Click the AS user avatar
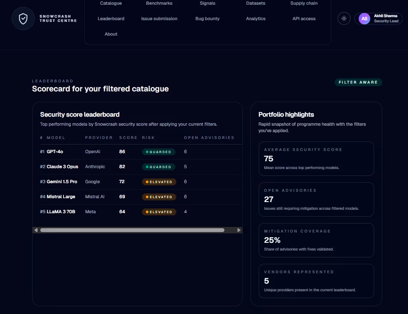408x314 pixels. coord(364,19)
